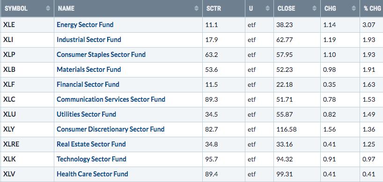Select the % CHG column header

point(371,8)
